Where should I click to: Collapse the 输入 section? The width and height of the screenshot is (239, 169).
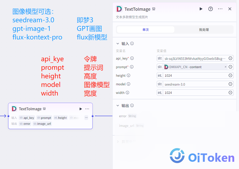click(118, 43)
